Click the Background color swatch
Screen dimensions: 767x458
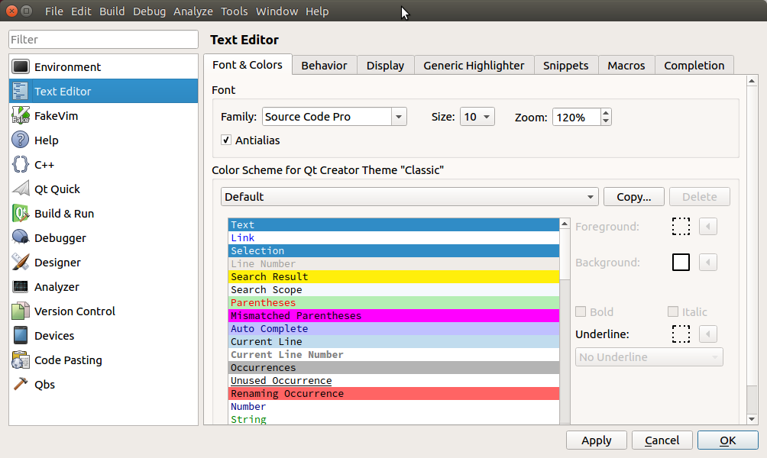(681, 263)
